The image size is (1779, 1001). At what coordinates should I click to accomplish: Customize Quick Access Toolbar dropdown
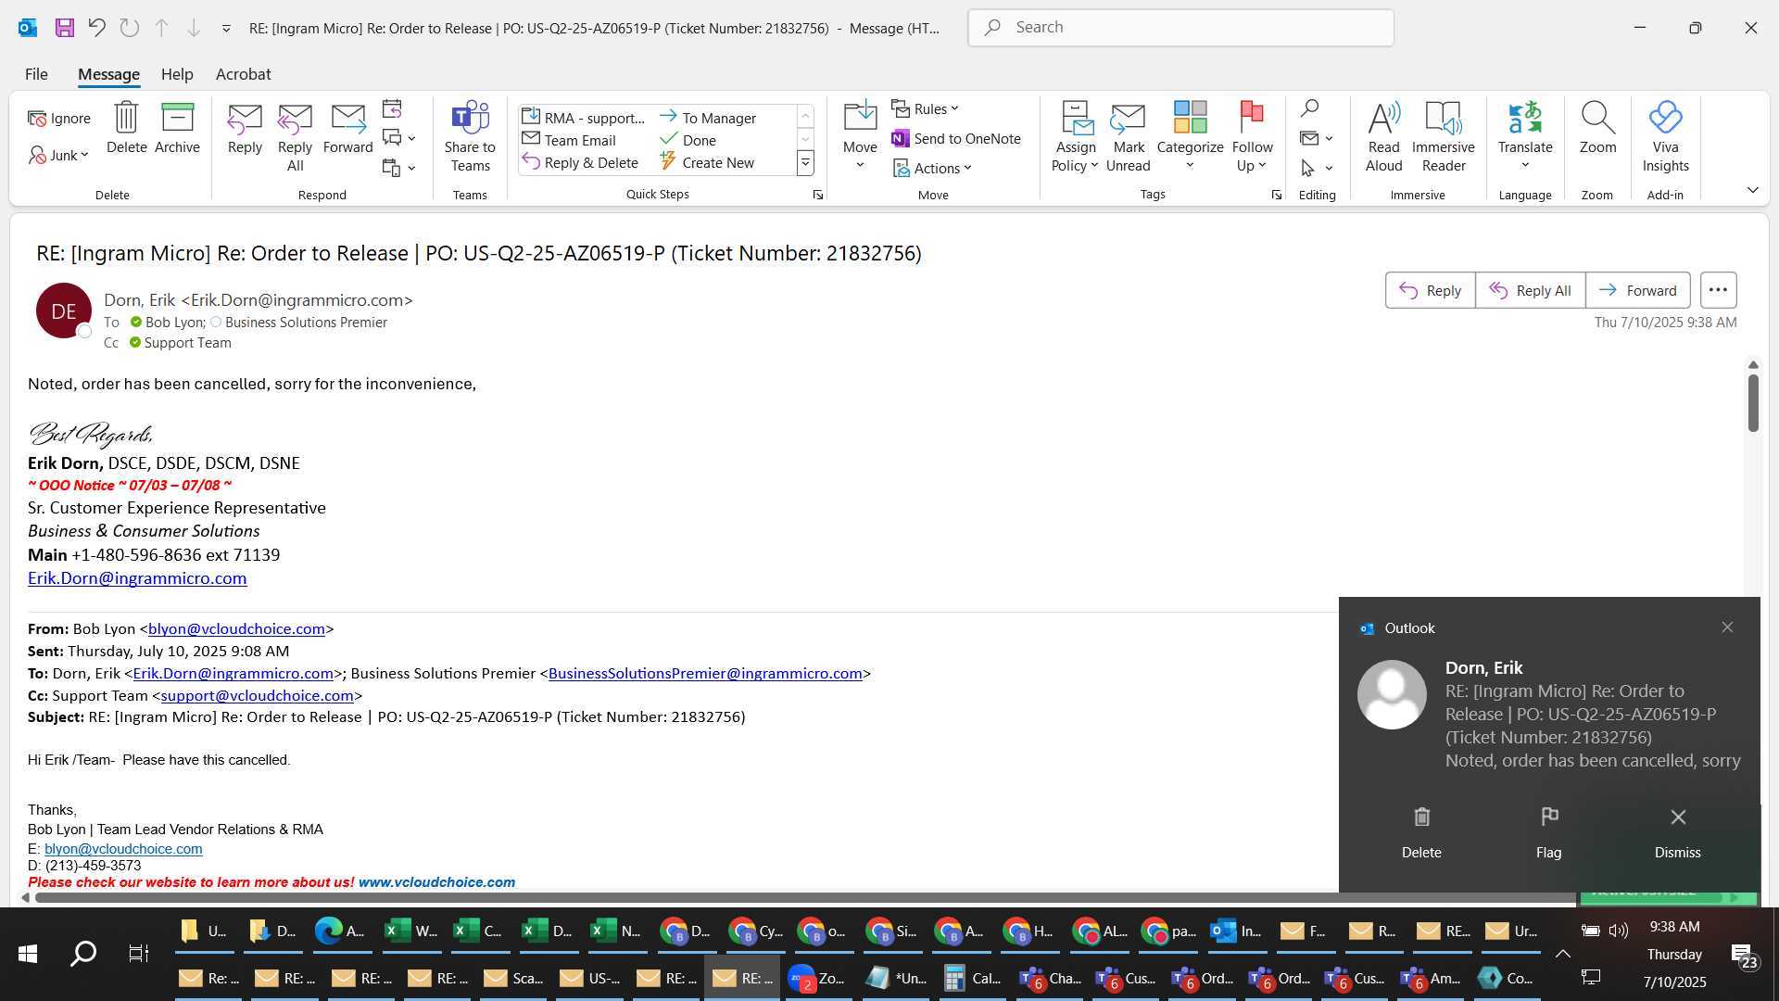[x=226, y=29]
